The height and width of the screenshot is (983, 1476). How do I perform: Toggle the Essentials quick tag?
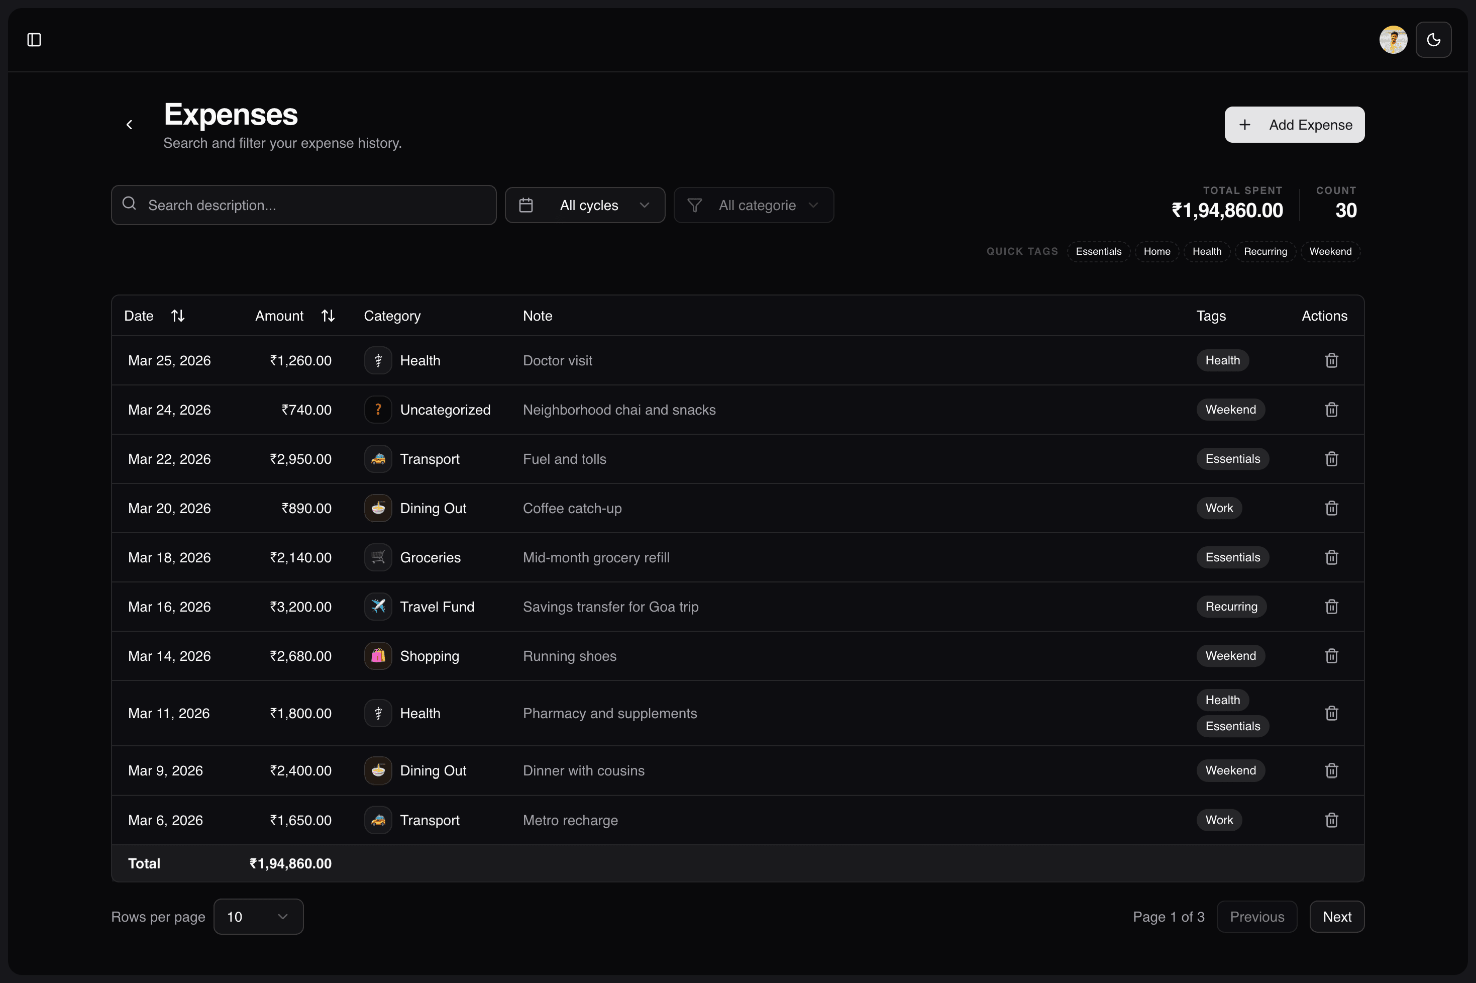[1098, 251]
